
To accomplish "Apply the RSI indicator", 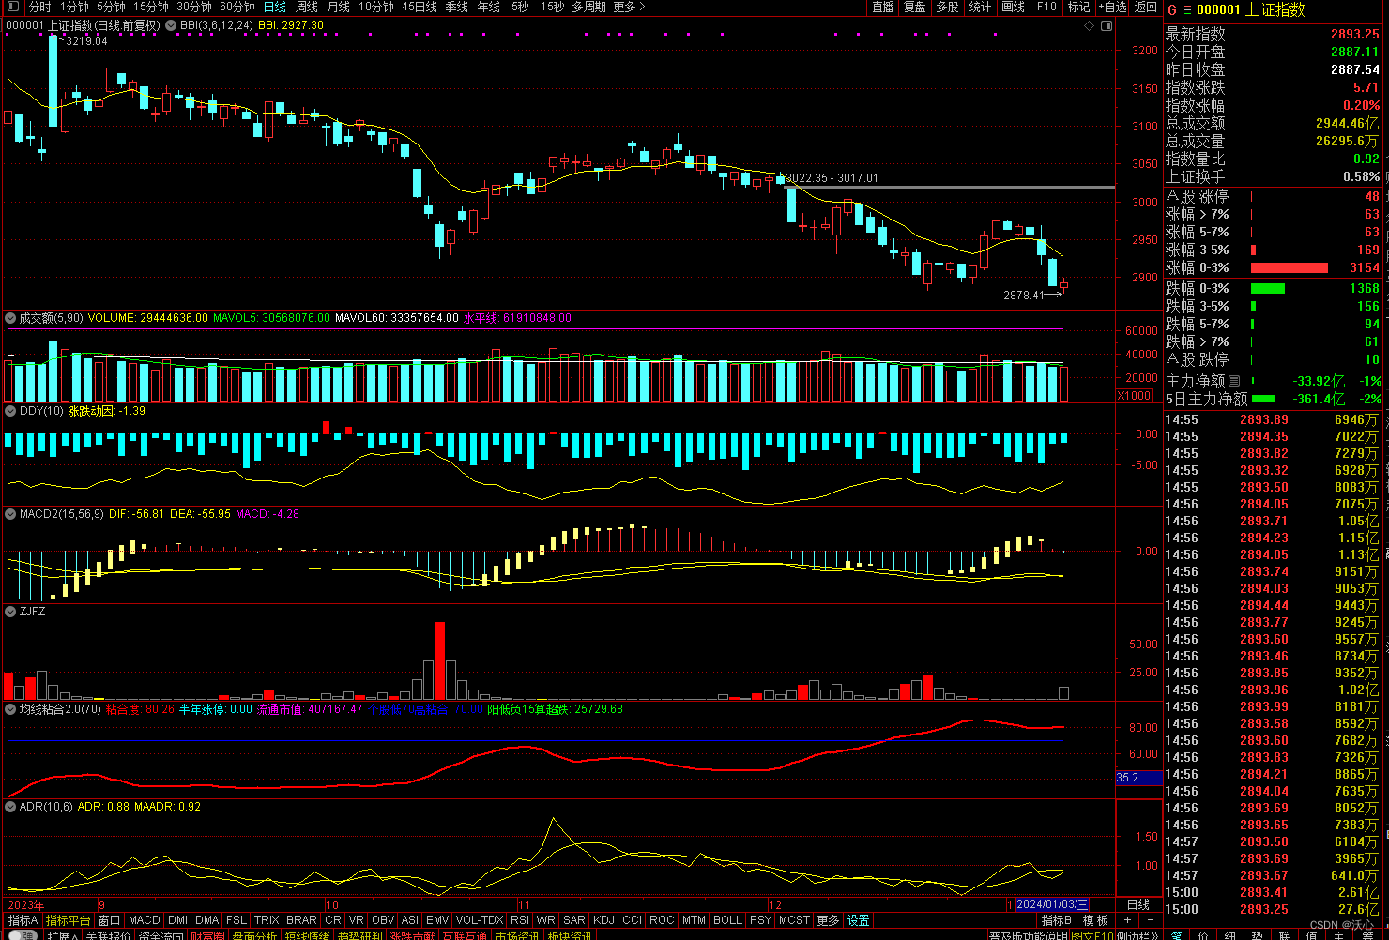I will 520,921.
